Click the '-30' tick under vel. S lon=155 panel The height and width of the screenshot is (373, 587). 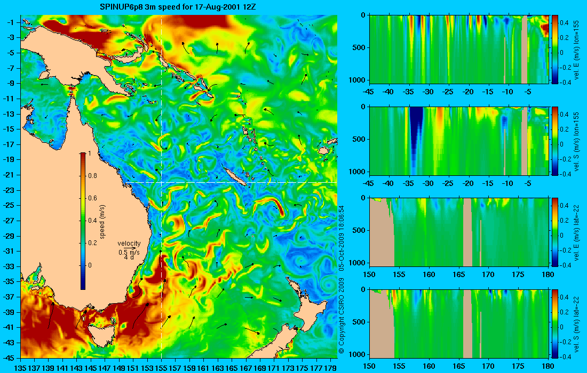[x=429, y=183]
